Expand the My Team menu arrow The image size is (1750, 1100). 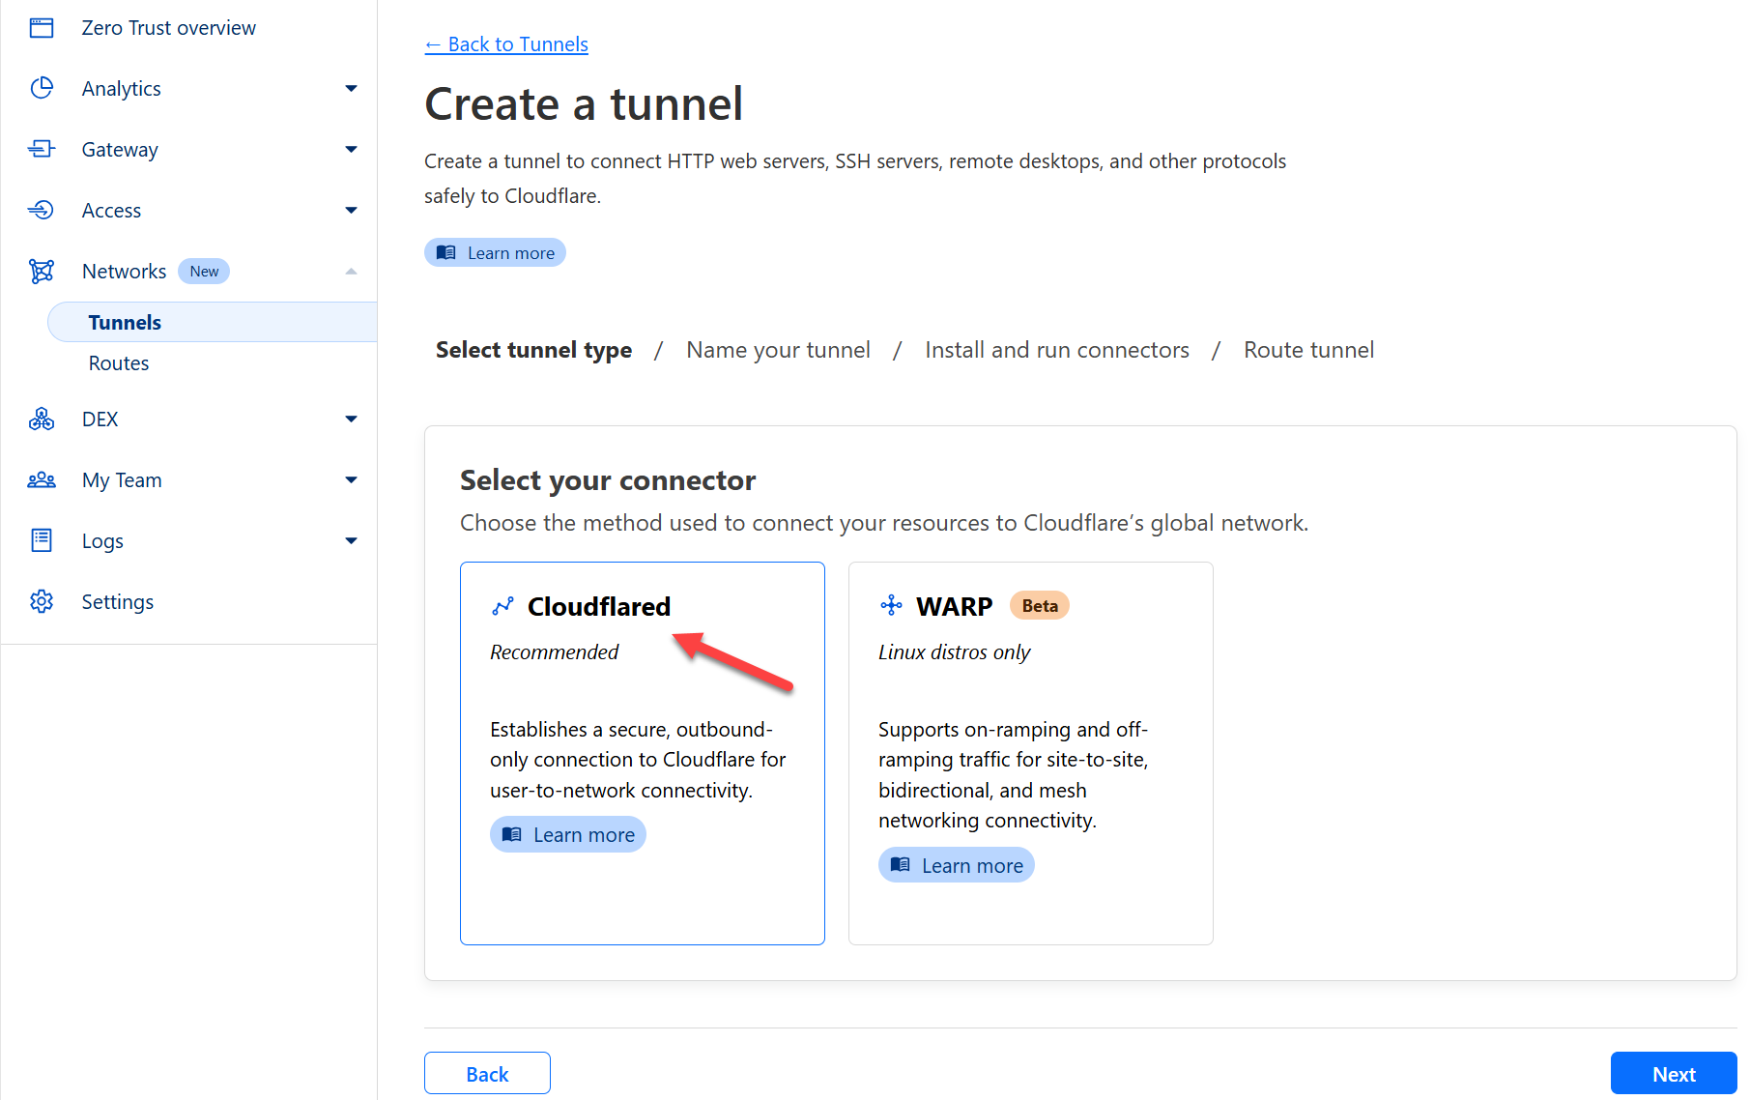coord(352,479)
